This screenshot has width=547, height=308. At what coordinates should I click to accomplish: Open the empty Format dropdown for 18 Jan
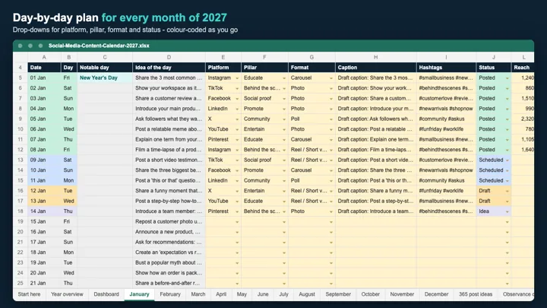(331, 252)
